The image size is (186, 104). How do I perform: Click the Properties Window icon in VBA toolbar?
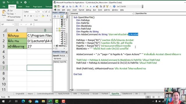104,6
